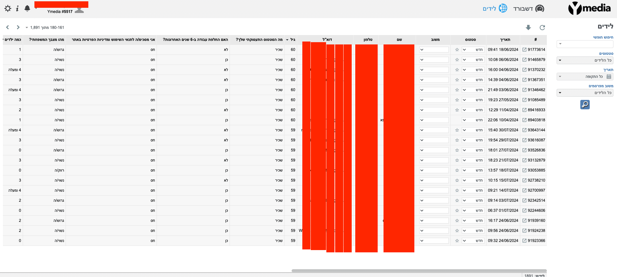This screenshot has width=617, height=277.
Task: Open lead 91465879 external link icon
Action: click(x=524, y=60)
